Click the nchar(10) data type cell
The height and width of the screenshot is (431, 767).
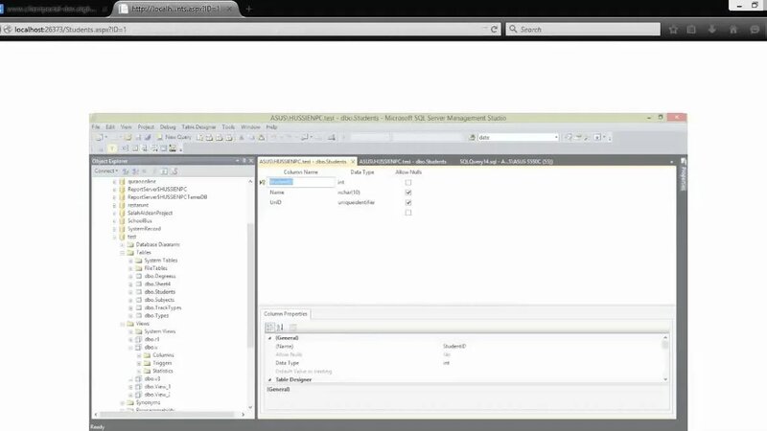pos(349,193)
